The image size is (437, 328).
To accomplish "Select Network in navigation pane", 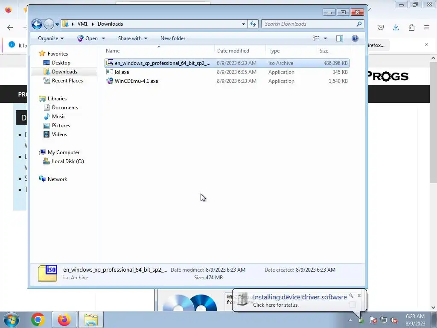I will pos(57,179).
